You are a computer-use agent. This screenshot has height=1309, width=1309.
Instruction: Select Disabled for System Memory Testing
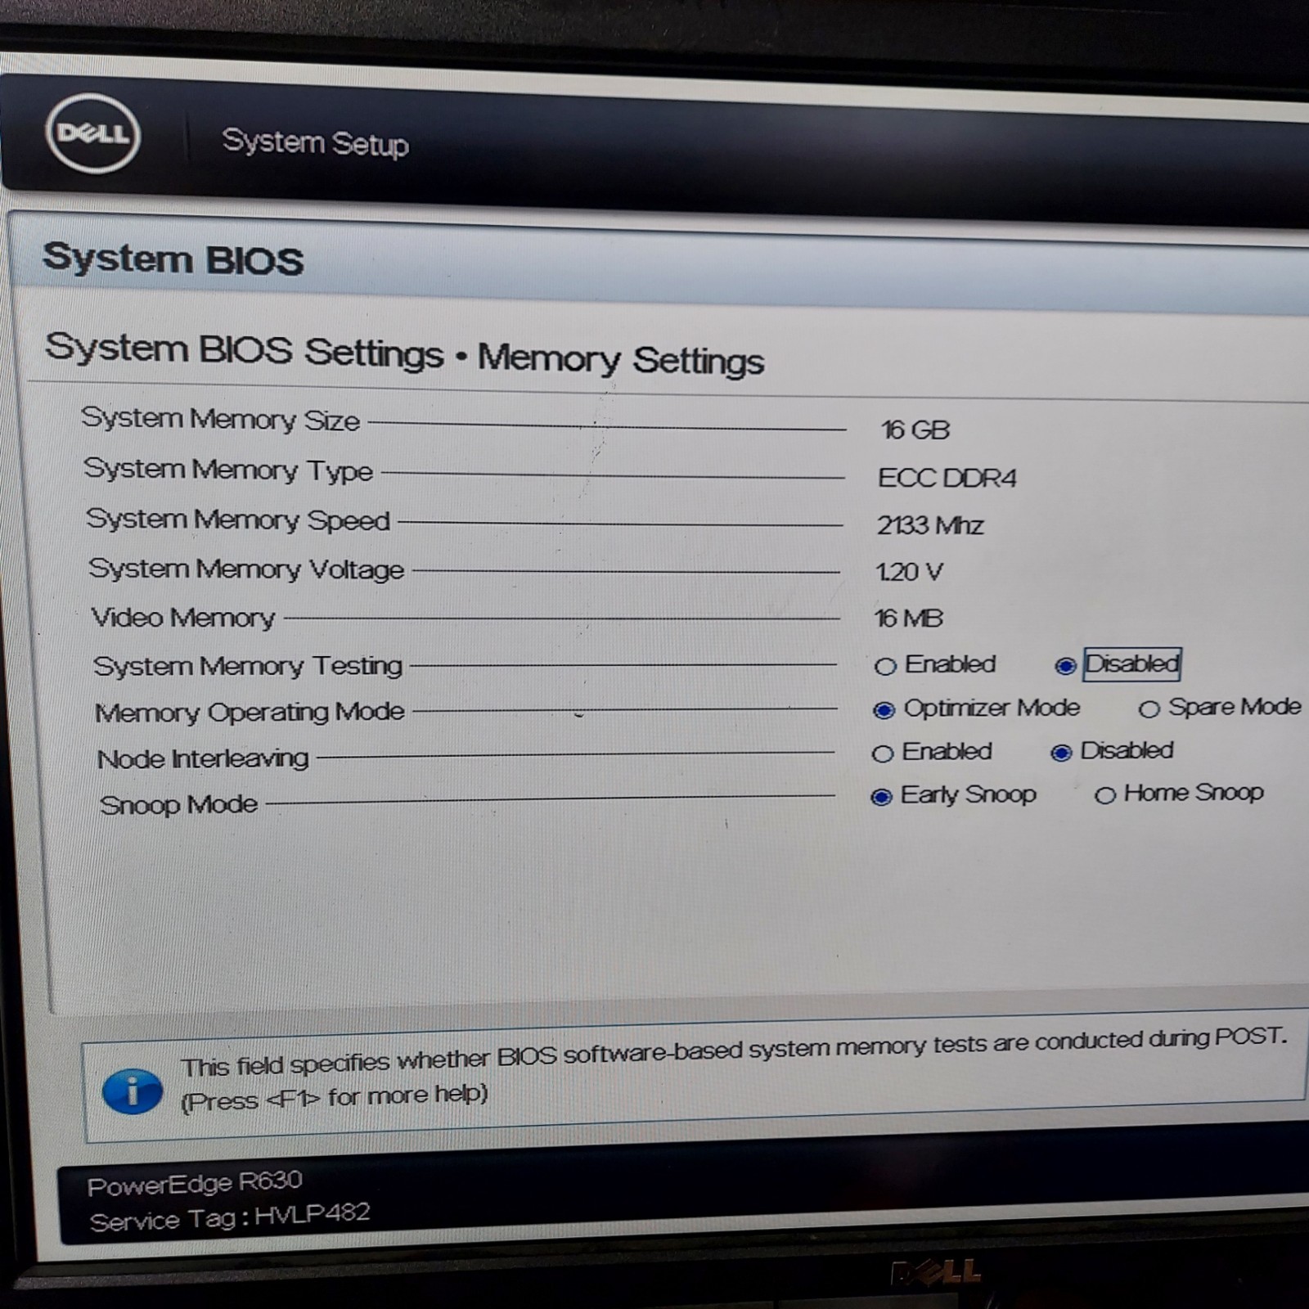coord(1064,666)
